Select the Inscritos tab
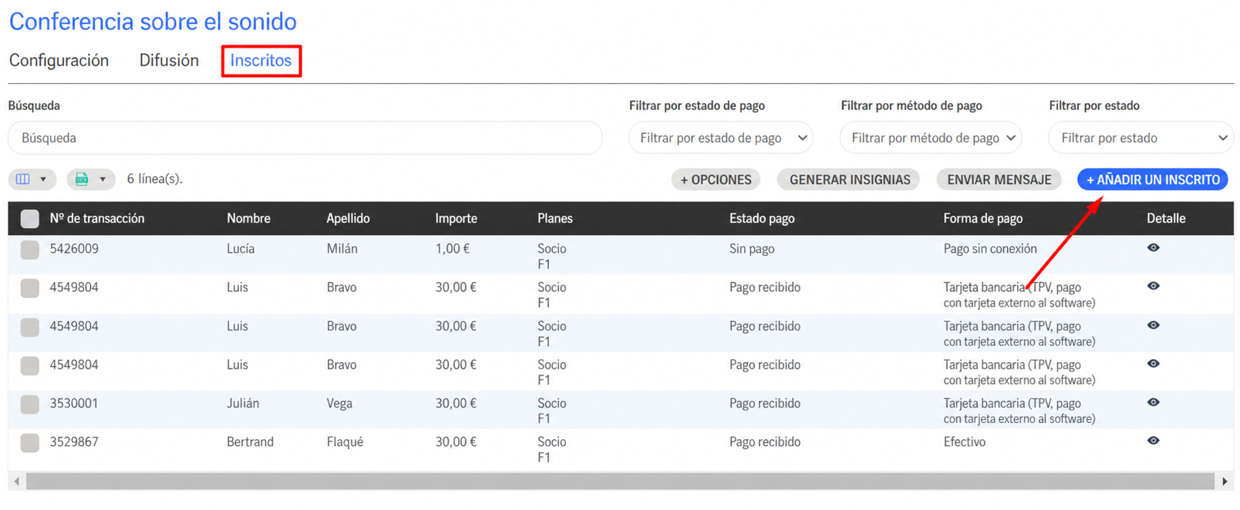The width and height of the screenshot is (1240, 510). pos(261,60)
